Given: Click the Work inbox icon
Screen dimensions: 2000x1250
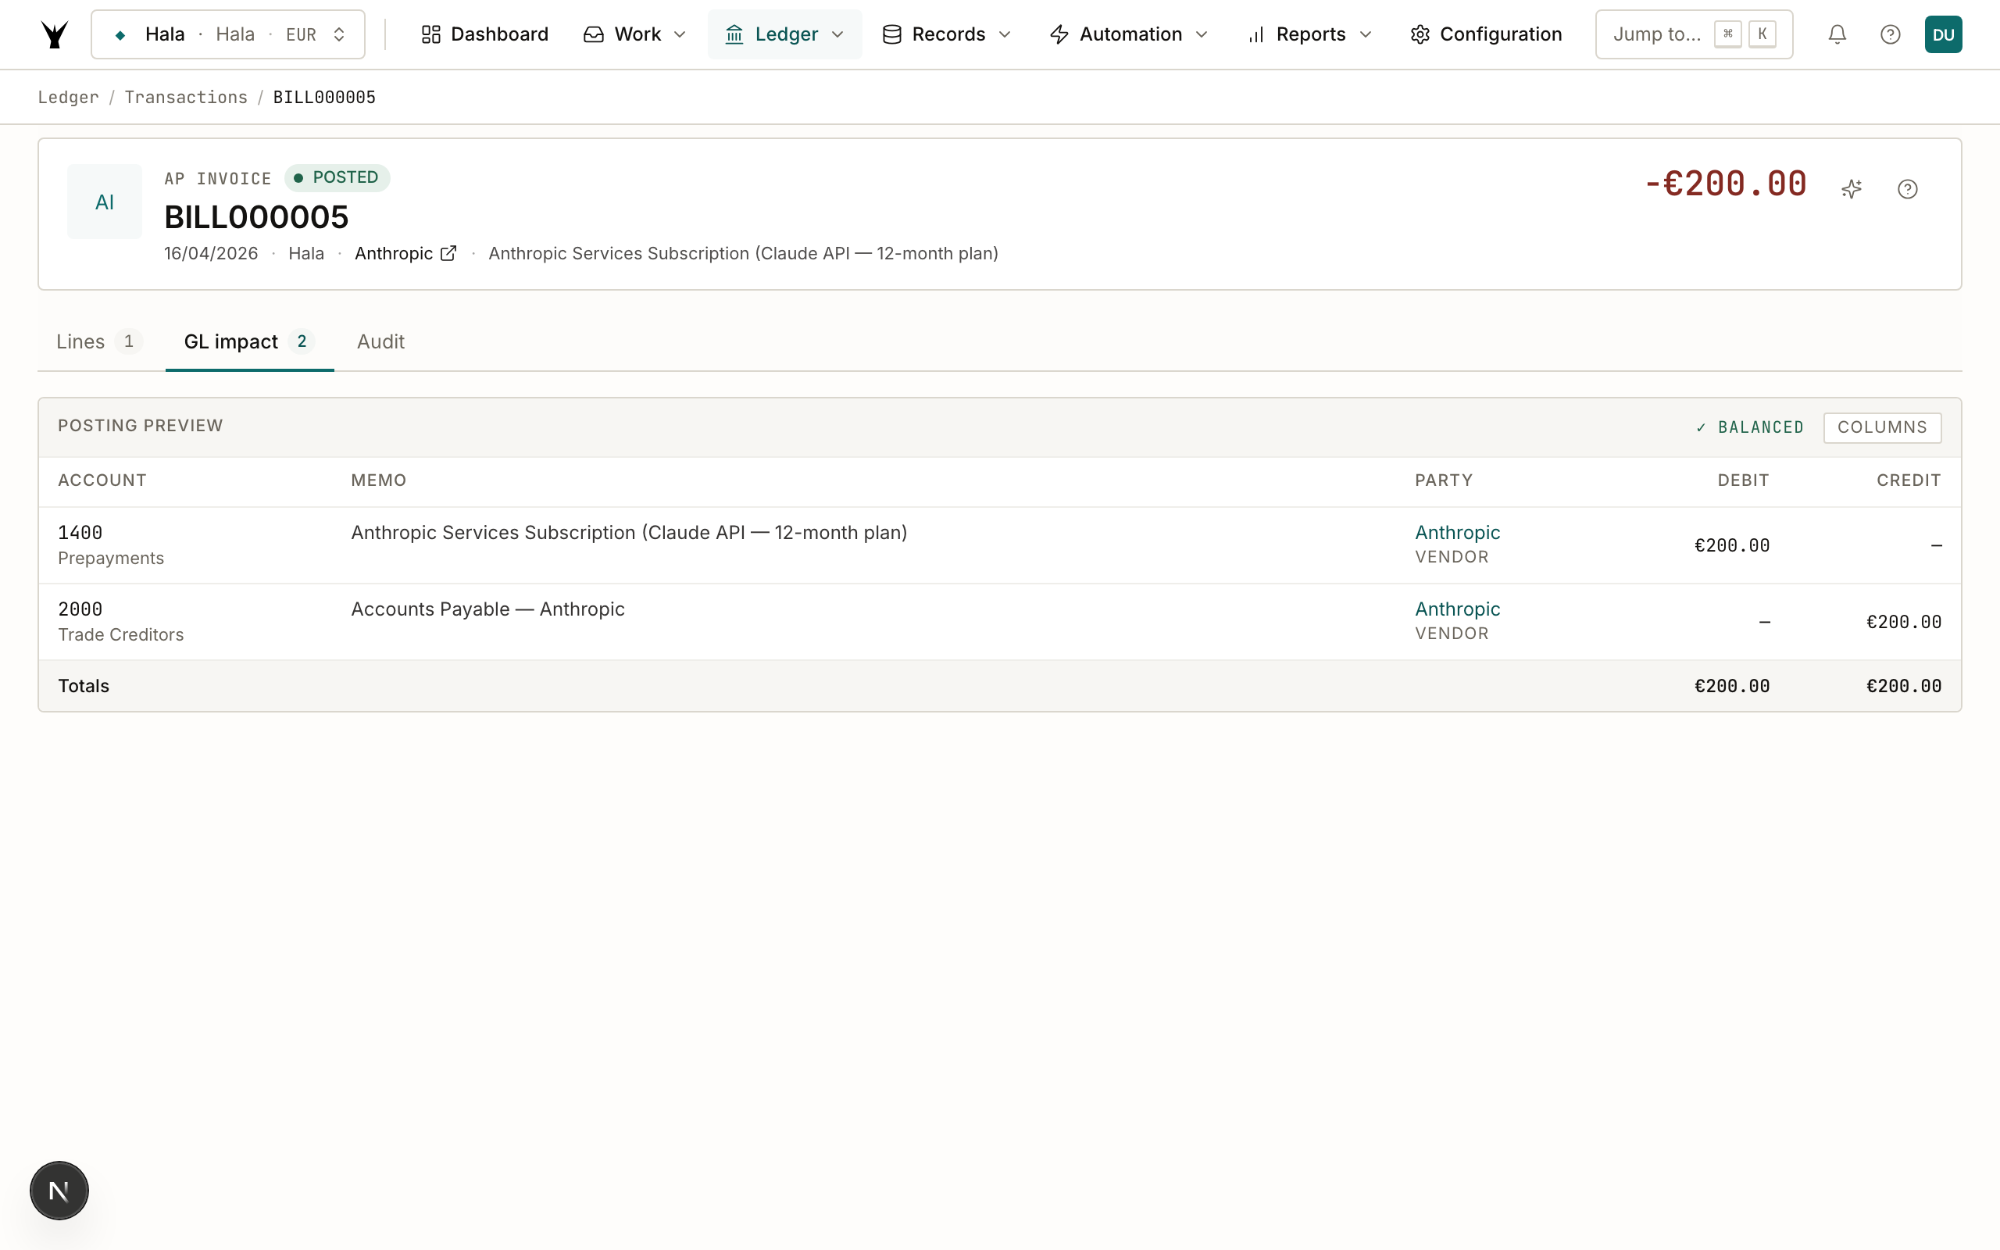Looking at the screenshot, I should 594,34.
